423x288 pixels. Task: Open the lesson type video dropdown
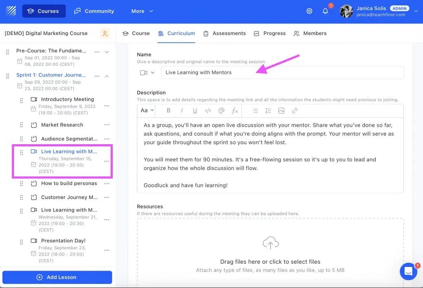147,73
